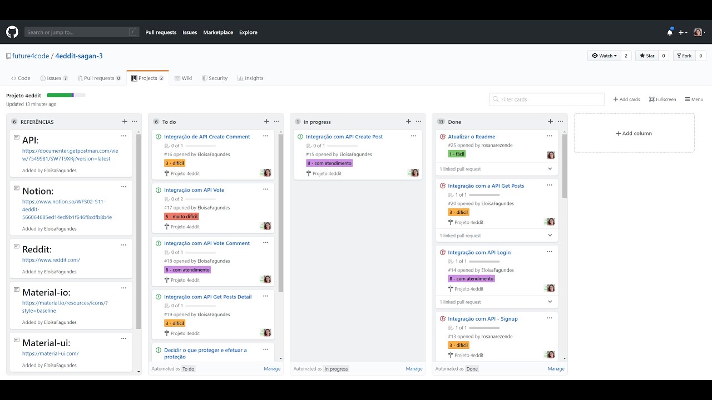
Task: Switch to the Code tab
Action: [21, 78]
